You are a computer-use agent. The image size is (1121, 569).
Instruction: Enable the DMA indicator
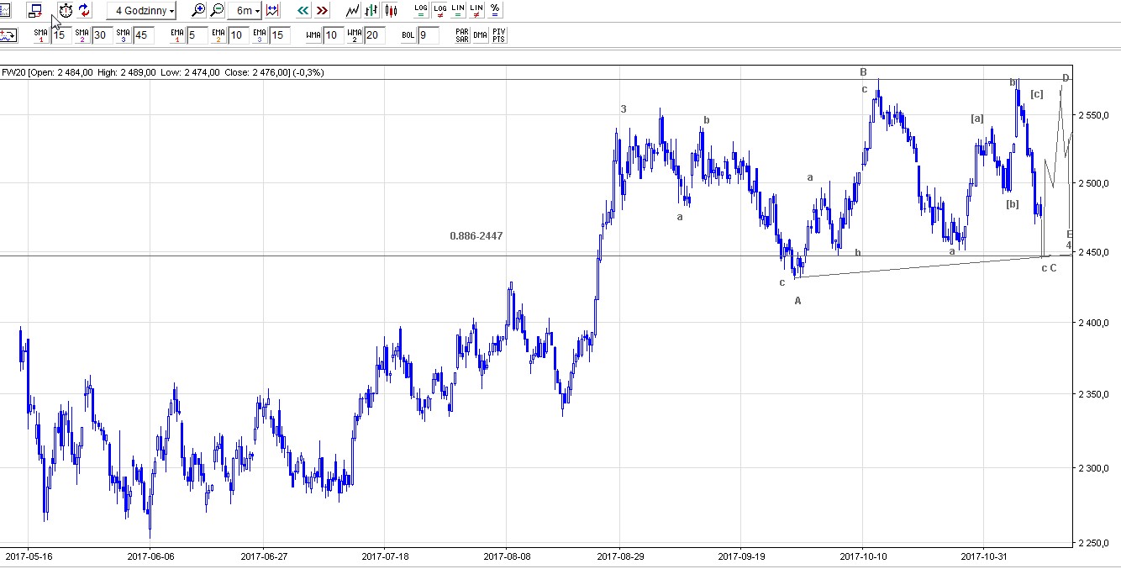click(x=480, y=35)
